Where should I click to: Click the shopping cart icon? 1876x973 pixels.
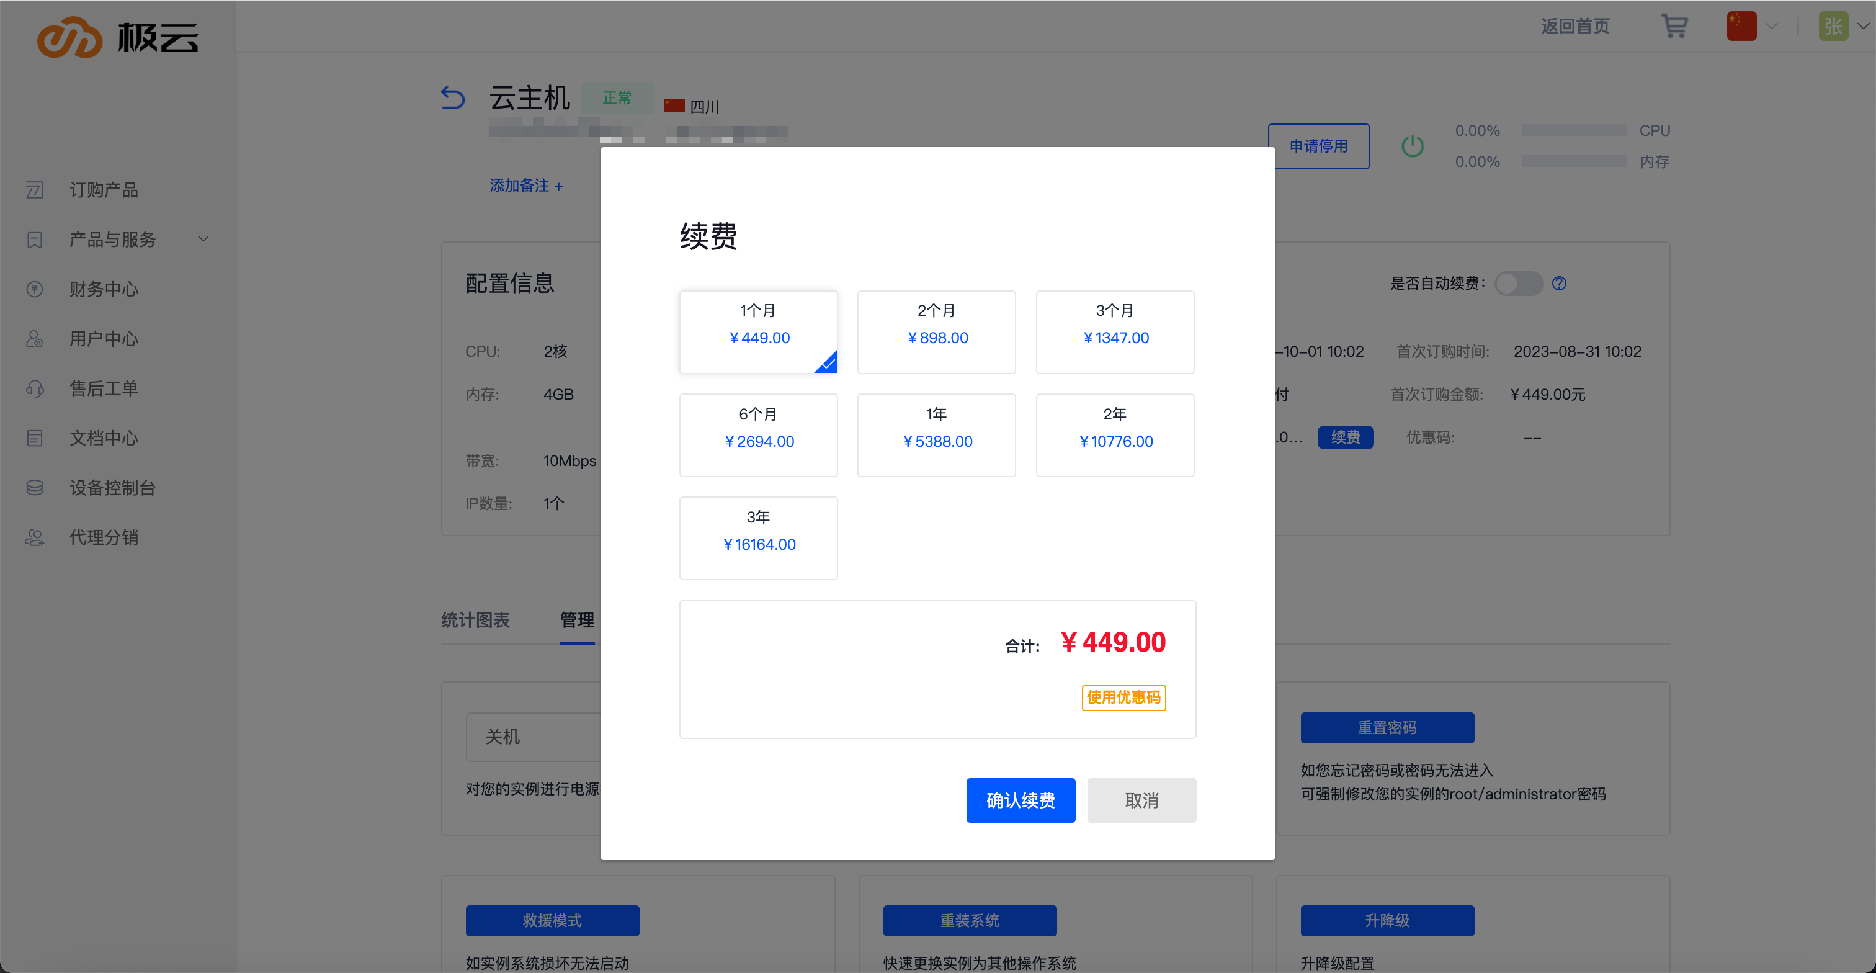click(1674, 27)
